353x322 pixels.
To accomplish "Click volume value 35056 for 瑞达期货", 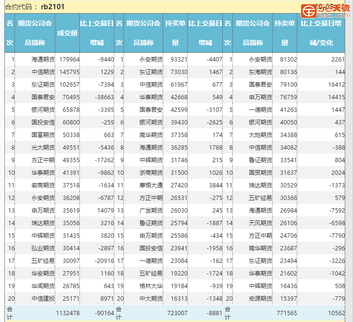I will [71, 223].
